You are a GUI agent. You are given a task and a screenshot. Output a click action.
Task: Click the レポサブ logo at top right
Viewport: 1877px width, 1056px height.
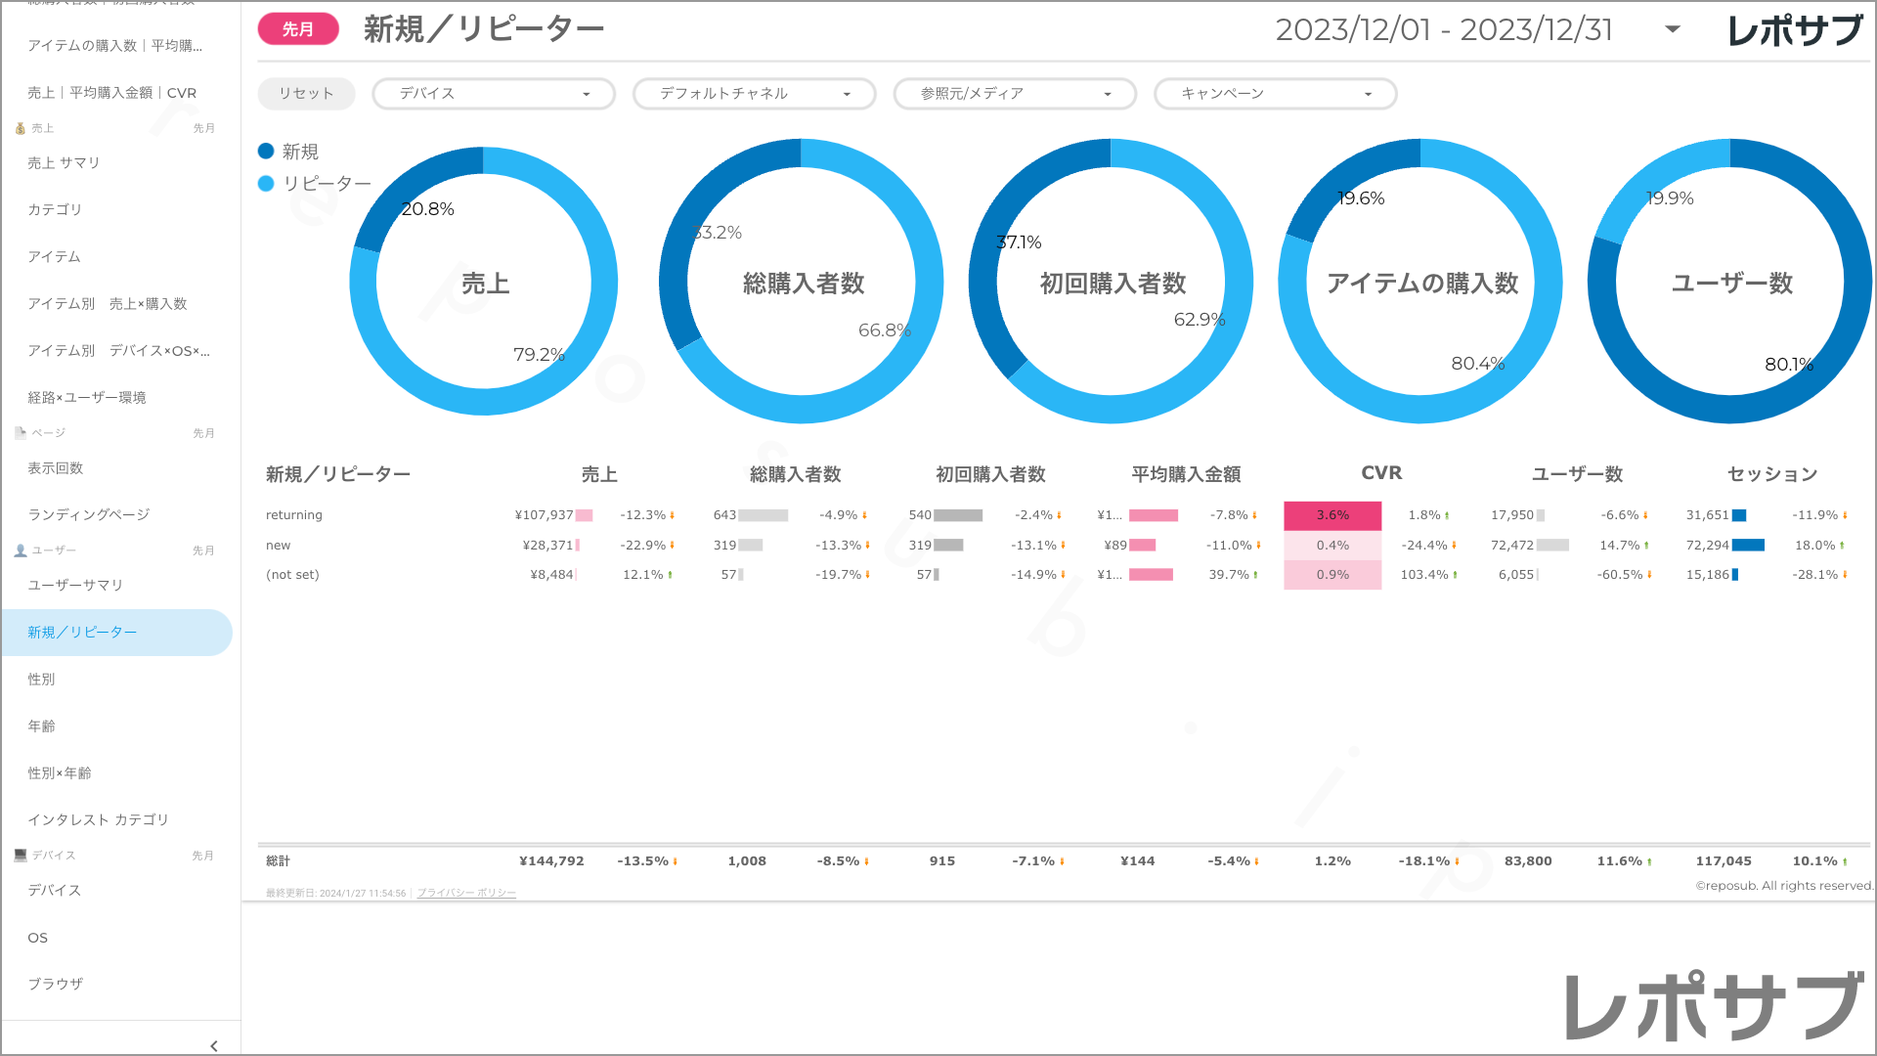pos(1795,31)
